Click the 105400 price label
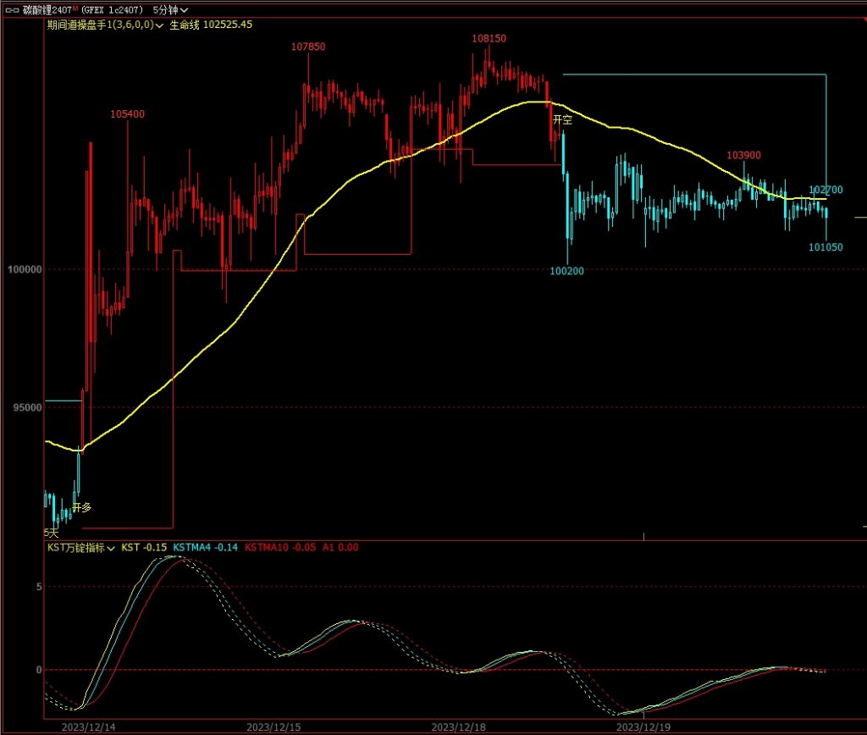Screen dimensions: 867x735 [127, 114]
